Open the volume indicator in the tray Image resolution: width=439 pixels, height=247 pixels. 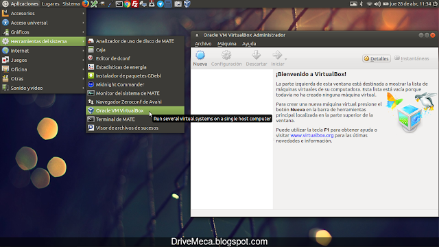coord(377,4)
